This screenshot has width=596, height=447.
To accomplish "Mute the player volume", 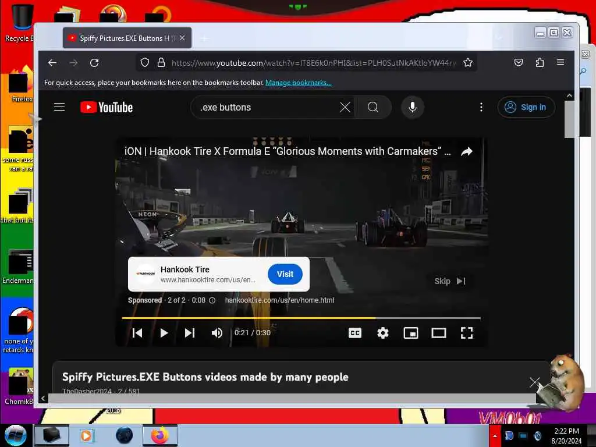I will pyautogui.click(x=217, y=333).
